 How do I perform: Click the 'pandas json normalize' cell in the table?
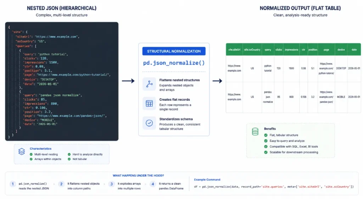pyautogui.click(x=268, y=97)
